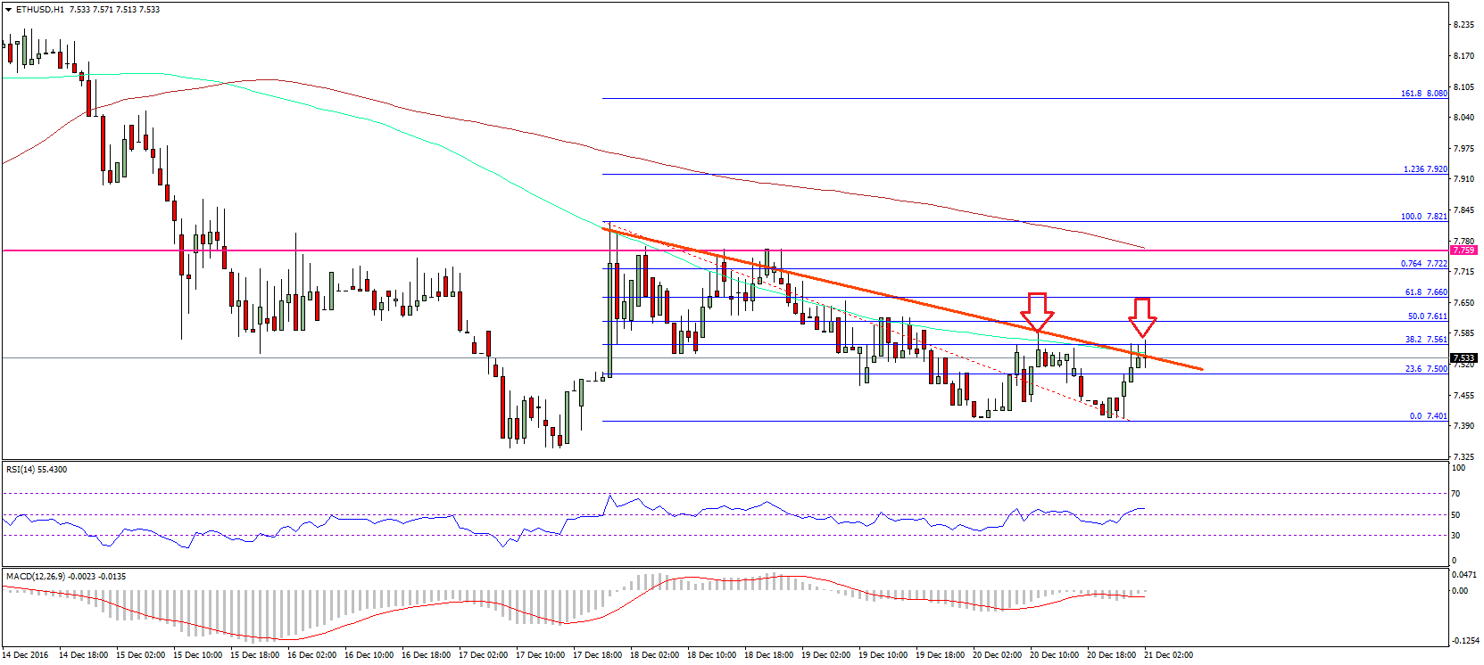Image resolution: width=1484 pixels, height=665 pixels.
Task: Click the 7.325 price axis value
Action: (x=1463, y=456)
